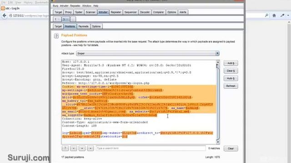Open the Intruder menu
Viewport: 291px width, 163px height.
(64, 6)
